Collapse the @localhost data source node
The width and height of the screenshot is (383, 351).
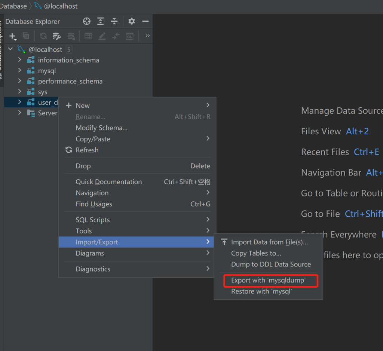(x=10, y=49)
